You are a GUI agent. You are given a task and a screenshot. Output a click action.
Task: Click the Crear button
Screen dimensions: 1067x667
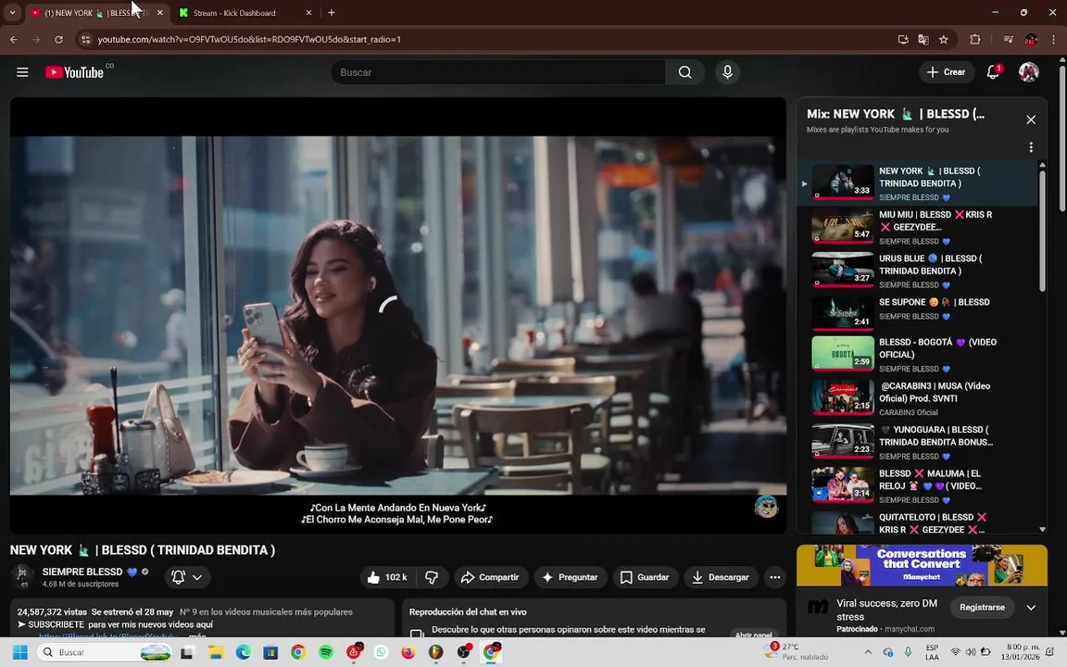tap(947, 72)
